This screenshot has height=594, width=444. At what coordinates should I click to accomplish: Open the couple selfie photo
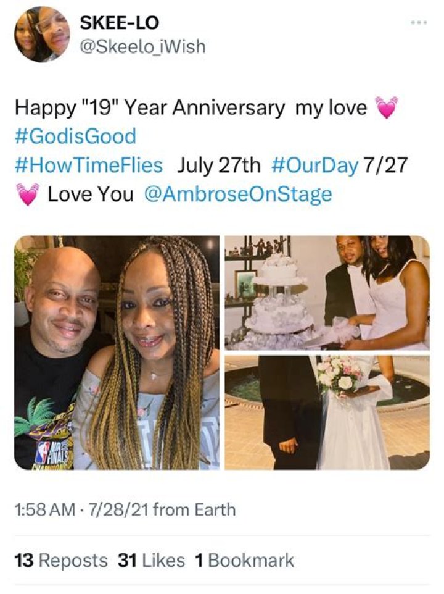coord(117,353)
